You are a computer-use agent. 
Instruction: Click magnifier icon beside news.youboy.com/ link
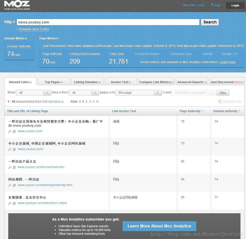10,149
